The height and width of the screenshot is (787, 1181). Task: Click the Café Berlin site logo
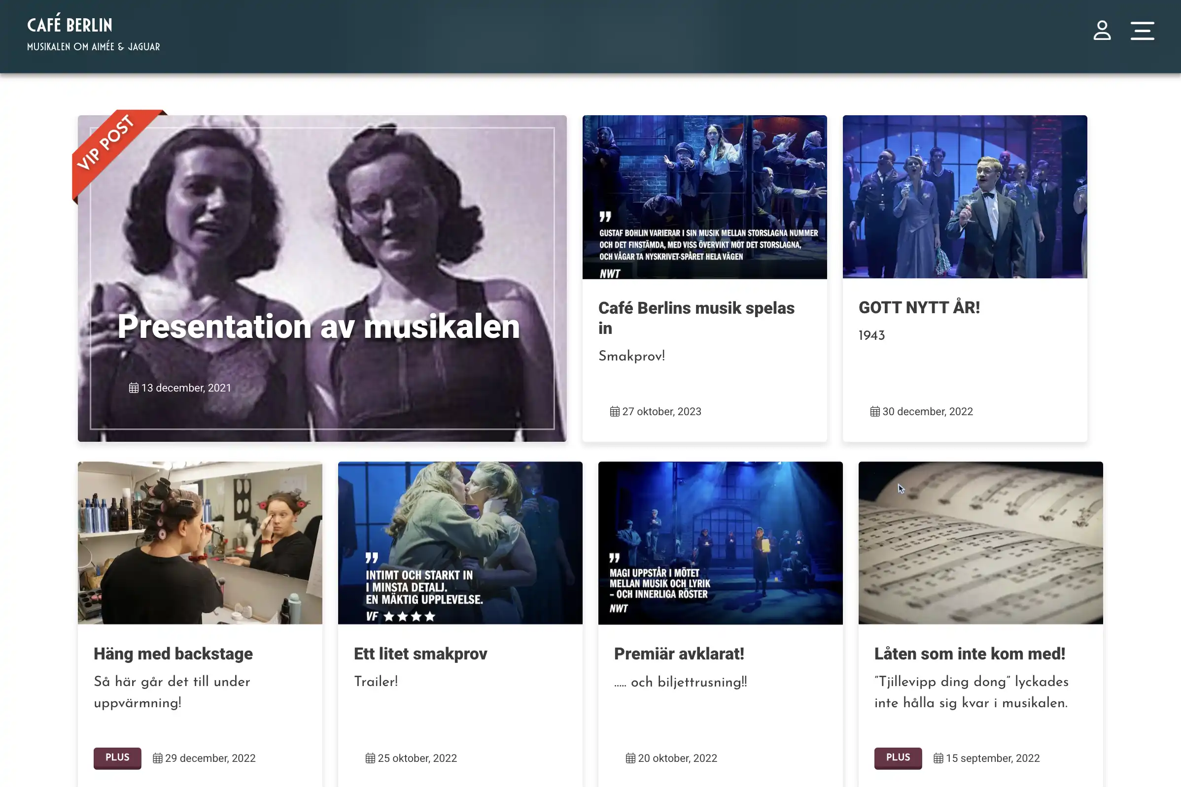[70, 25]
